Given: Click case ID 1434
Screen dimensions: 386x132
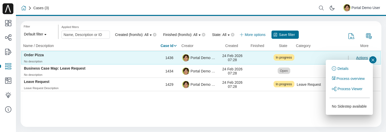Looking at the screenshot, I should pyautogui.click(x=169, y=71).
